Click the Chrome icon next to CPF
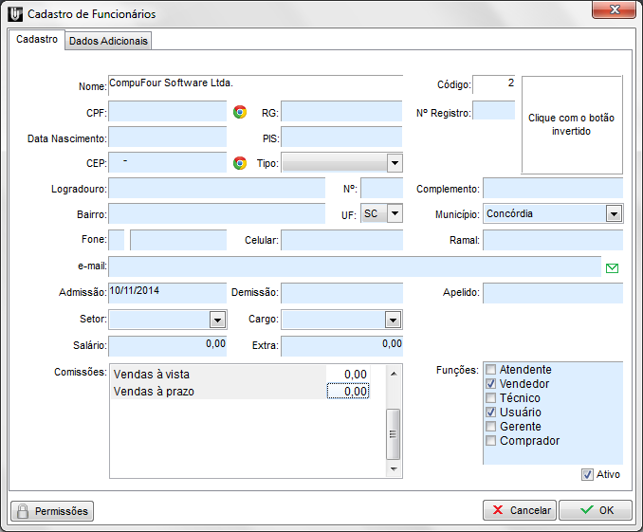Image resolution: width=643 pixels, height=532 pixels. point(240,112)
